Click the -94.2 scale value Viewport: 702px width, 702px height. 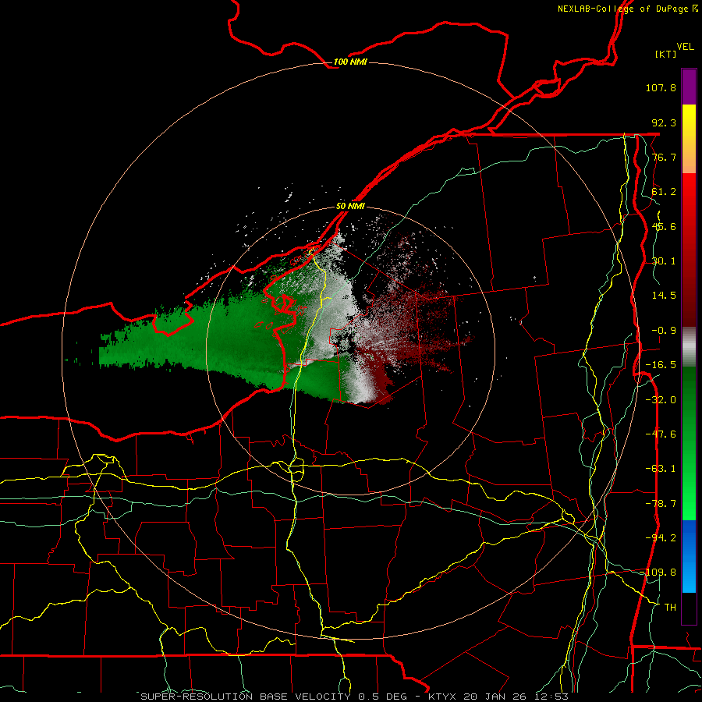[x=661, y=537]
